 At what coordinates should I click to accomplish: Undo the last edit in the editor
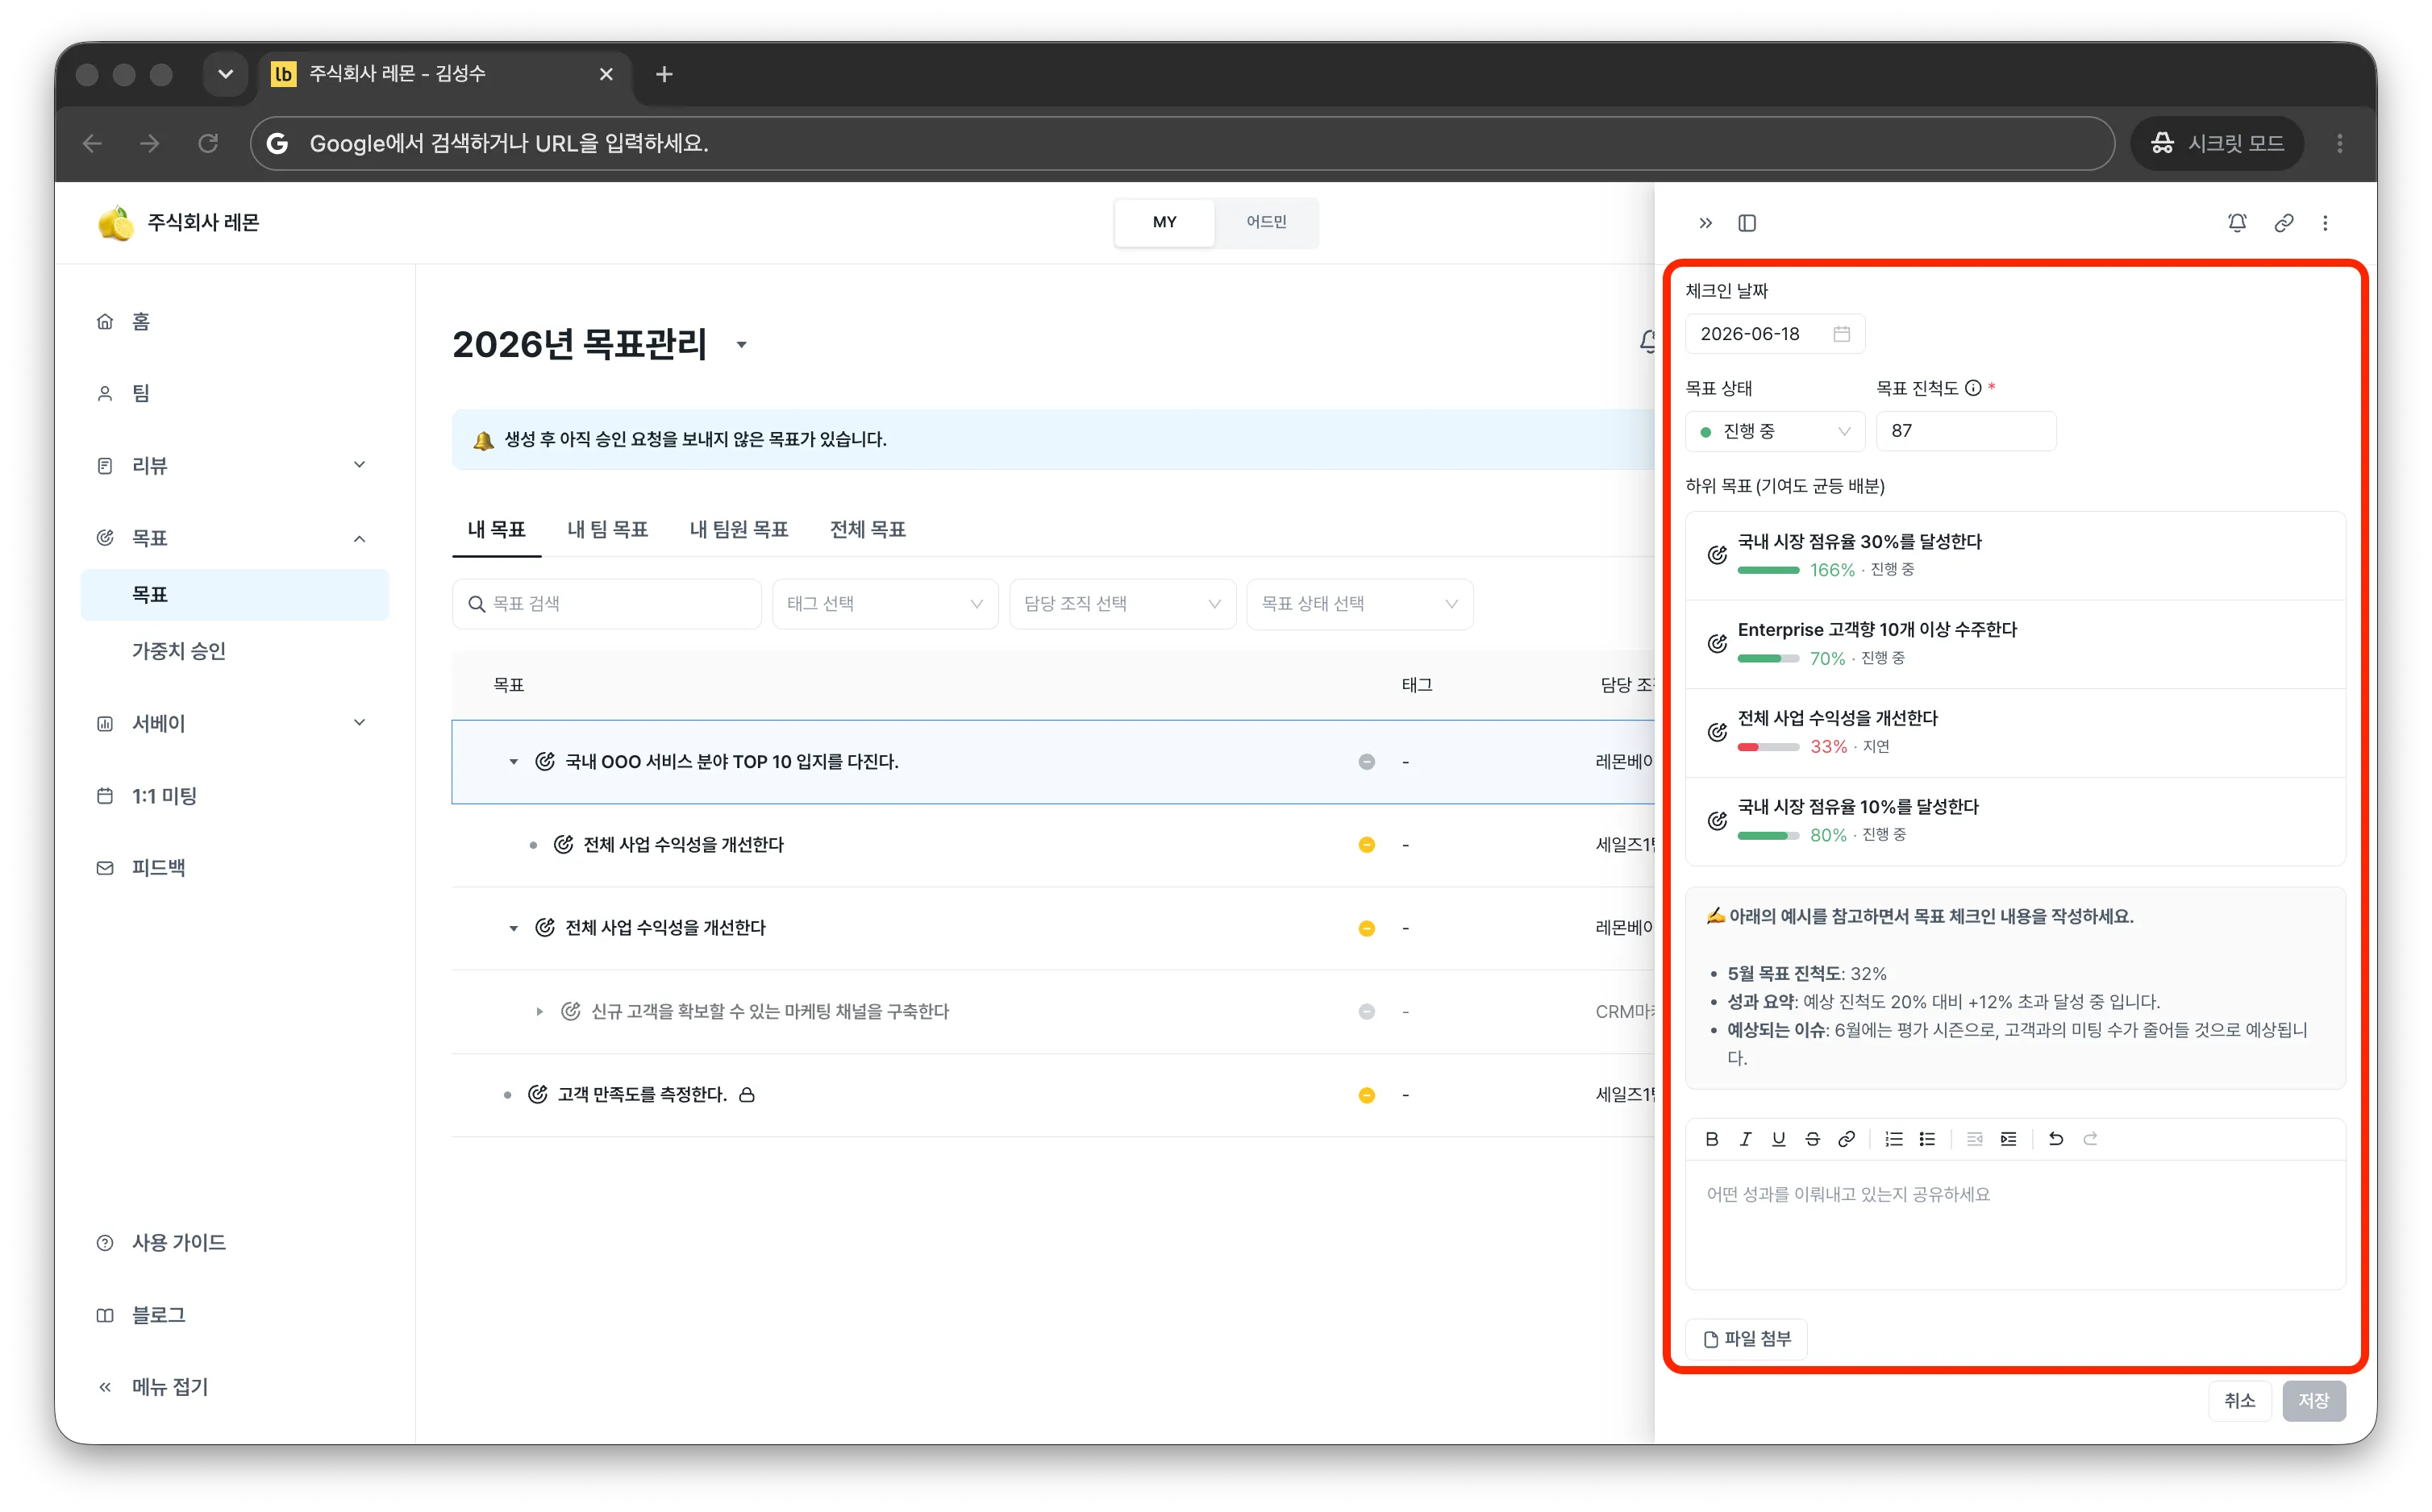(x=2056, y=1139)
